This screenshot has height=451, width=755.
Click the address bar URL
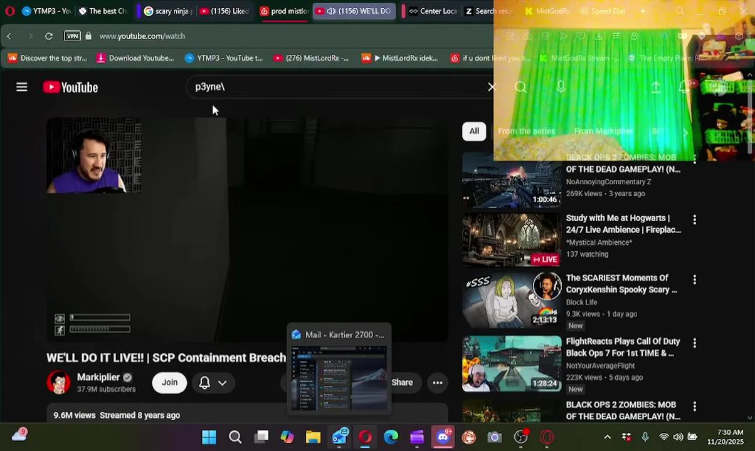(x=142, y=36)
